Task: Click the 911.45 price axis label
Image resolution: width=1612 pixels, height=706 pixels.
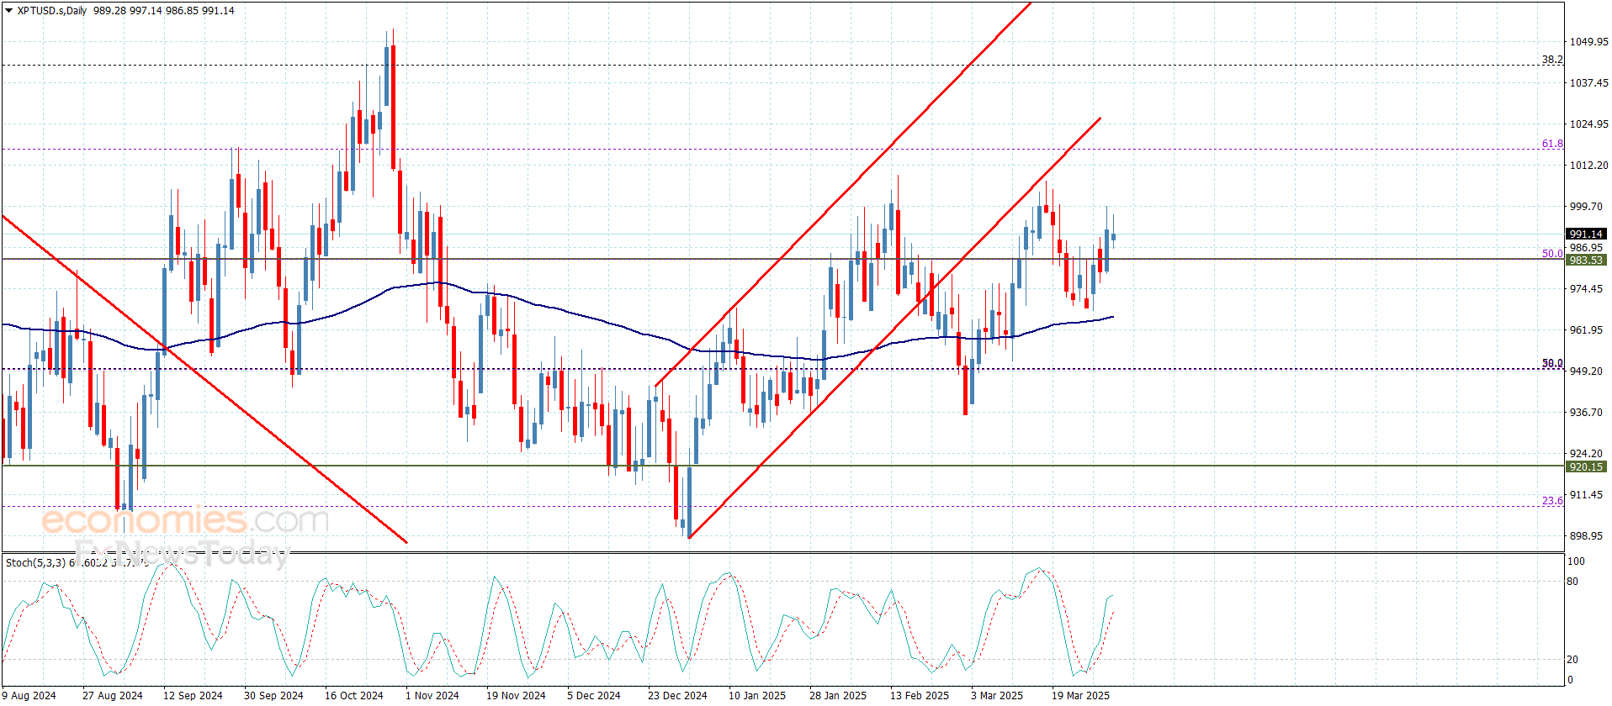Action: click(x=1586, y=495)
